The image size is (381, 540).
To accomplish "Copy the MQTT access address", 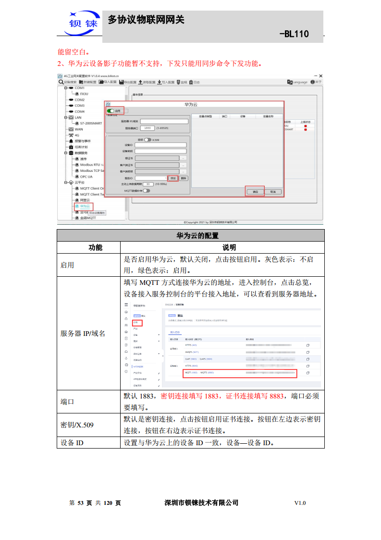I will point(308,373).
